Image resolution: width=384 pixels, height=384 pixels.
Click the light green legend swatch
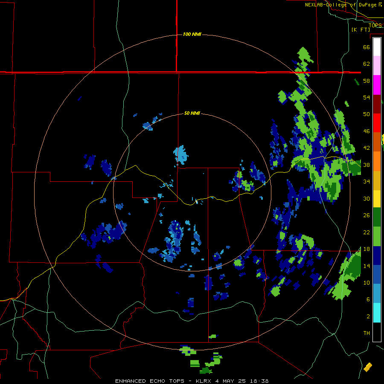[377, 236]
